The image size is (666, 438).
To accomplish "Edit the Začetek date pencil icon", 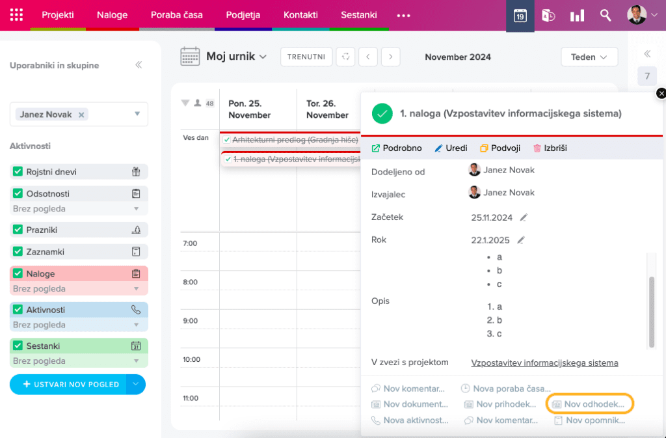I will 524,217.
